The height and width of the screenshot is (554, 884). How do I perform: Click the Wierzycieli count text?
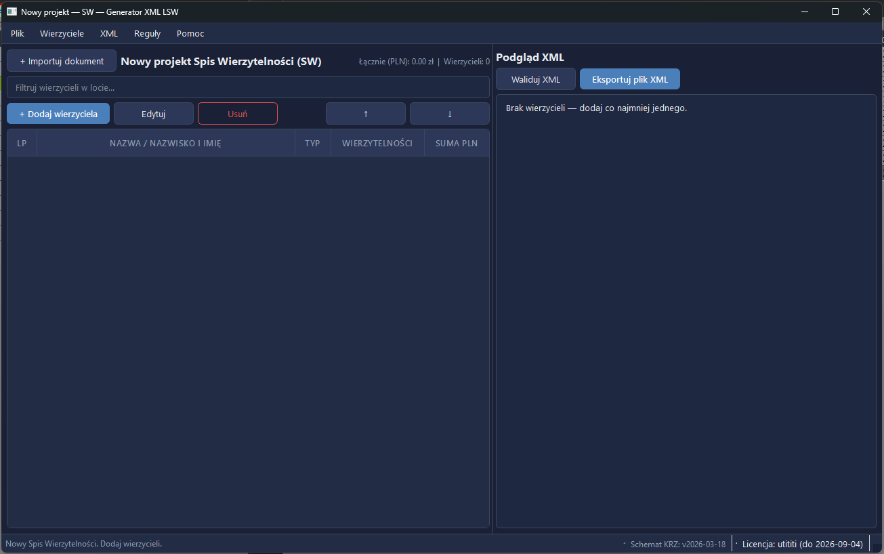467,62
